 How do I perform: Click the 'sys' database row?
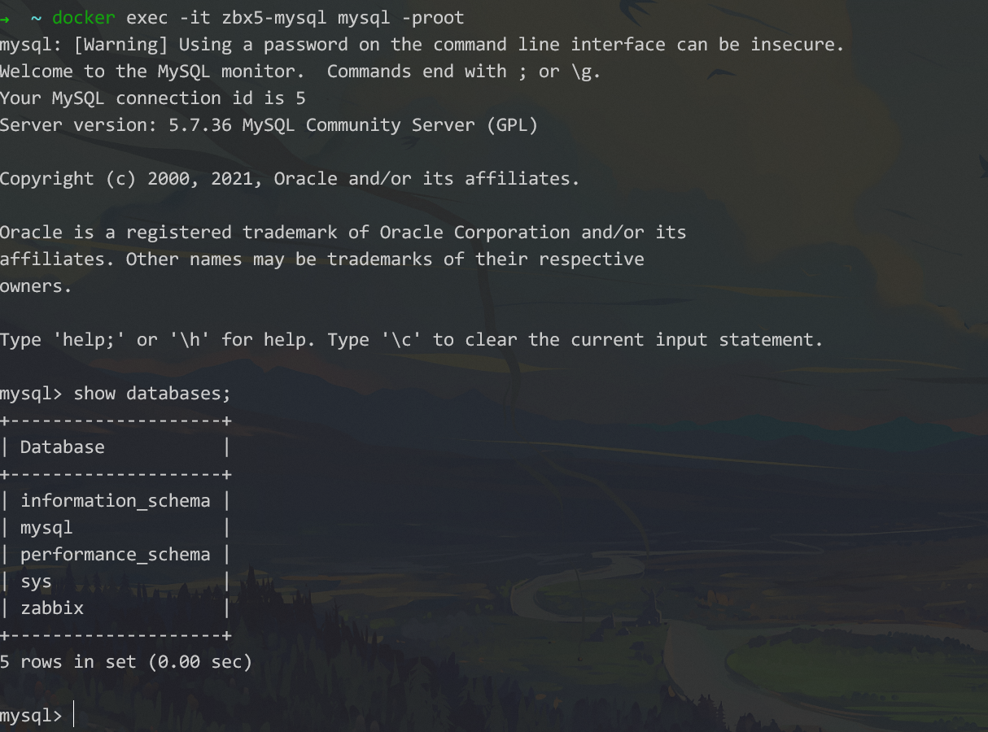pos(36,582)
